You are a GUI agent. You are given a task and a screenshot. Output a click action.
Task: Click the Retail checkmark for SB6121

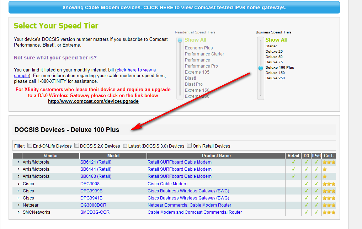coord(293,162)
